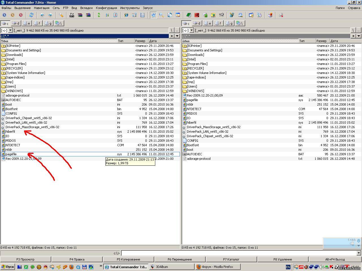The height and width of the screenshot is (271, 362).
Task: Click the forward arrow toolbar icon
Action: 50,15
